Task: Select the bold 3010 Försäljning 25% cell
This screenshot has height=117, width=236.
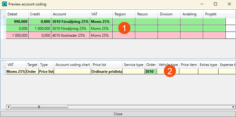Action: point(71,22)
